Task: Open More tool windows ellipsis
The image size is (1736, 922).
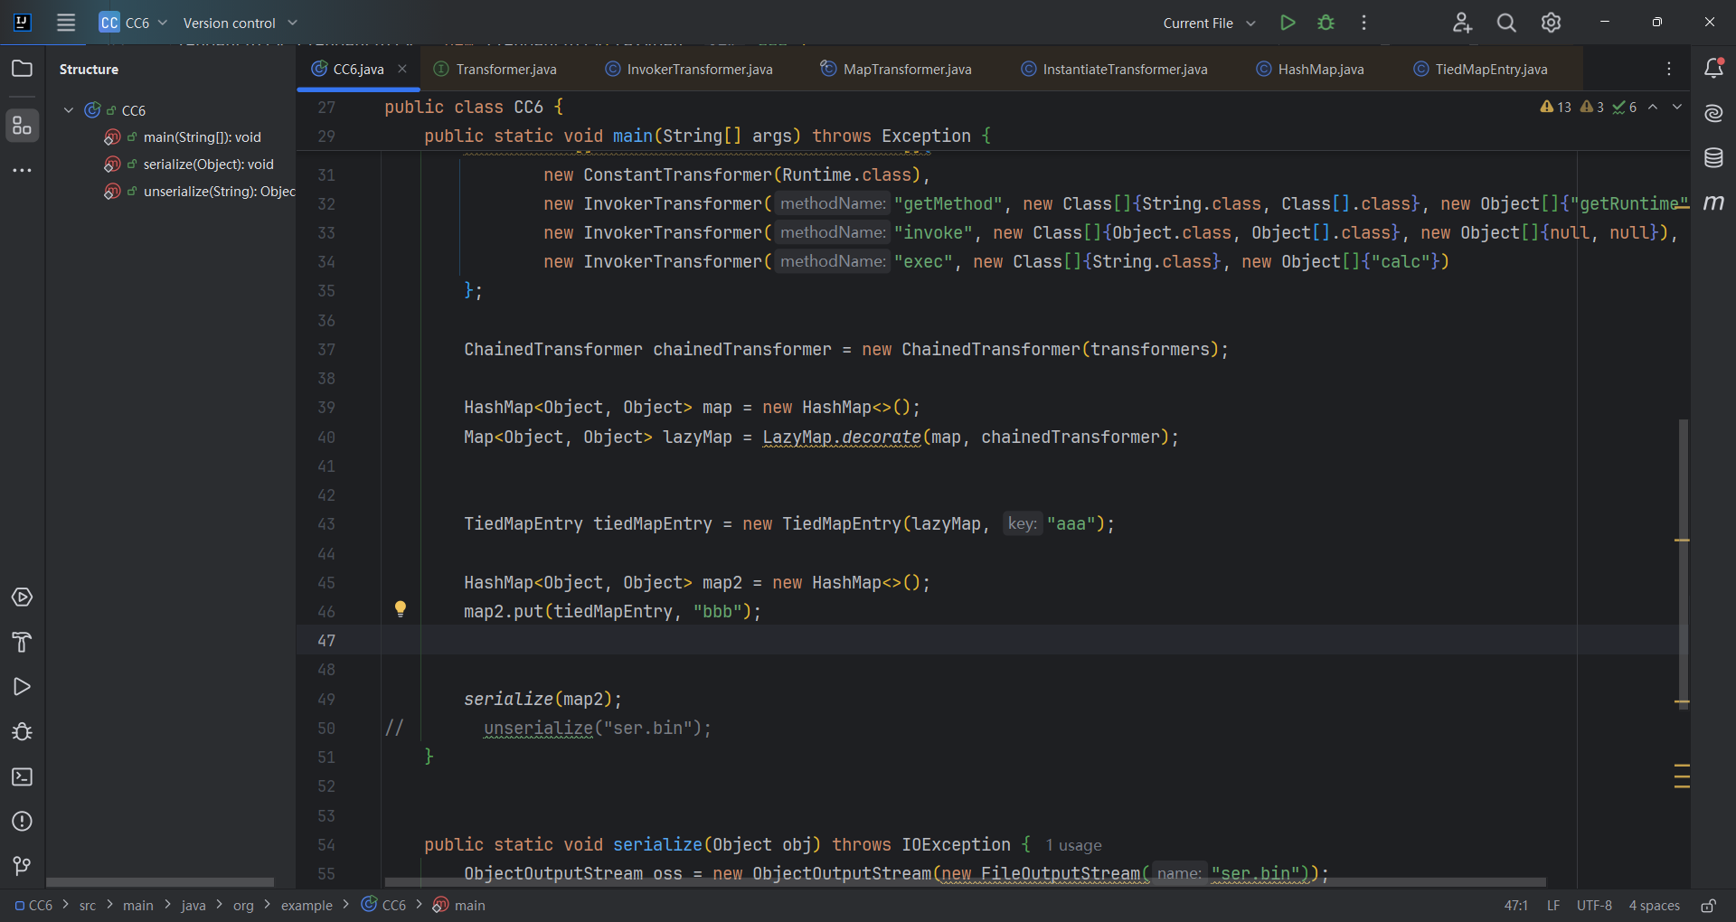Action: [x=22, y=170]
